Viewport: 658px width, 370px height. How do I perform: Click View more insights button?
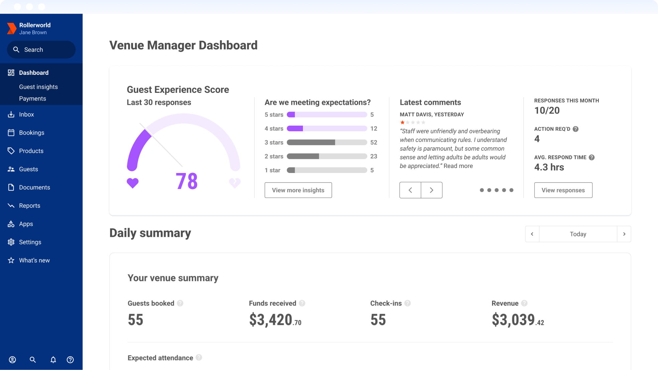click(298, 190)
